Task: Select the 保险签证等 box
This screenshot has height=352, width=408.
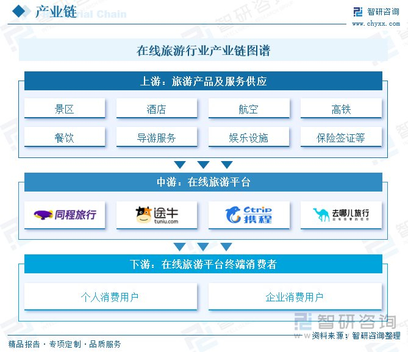Action: point(341,137)
